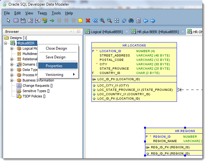The width and height of the screenshot is (207, 163).
Task: Click the LOC_CITY_IX (CITY) index row
Action: [x=113, y=86]
